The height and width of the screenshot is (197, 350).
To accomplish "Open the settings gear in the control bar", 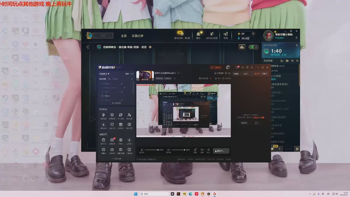I will tap(209, 150).
